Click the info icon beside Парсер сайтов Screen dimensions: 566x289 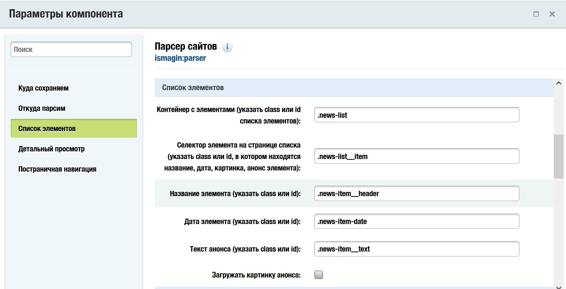pos(227,47)
